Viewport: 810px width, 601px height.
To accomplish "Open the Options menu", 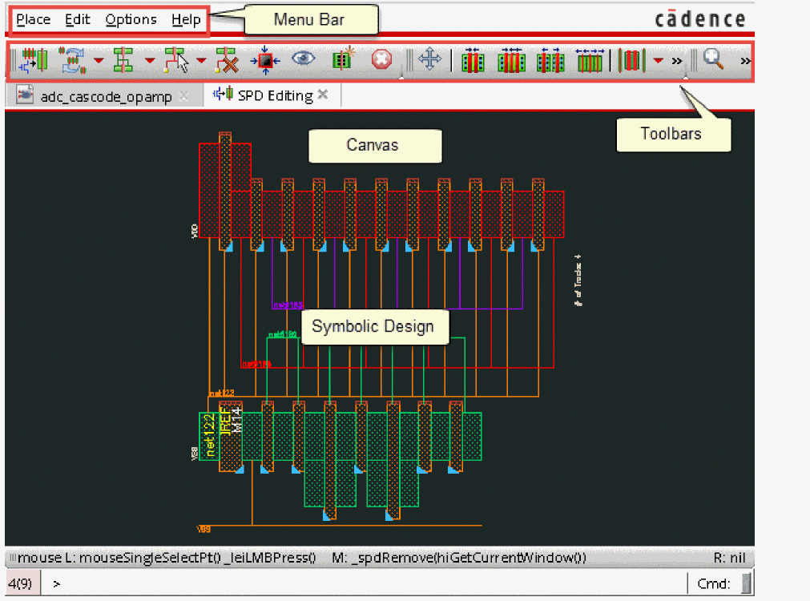I will tap(131, 19).
